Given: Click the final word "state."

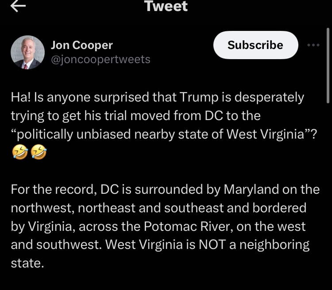Looking at the screenshot, I should click(x=27, y=263).
